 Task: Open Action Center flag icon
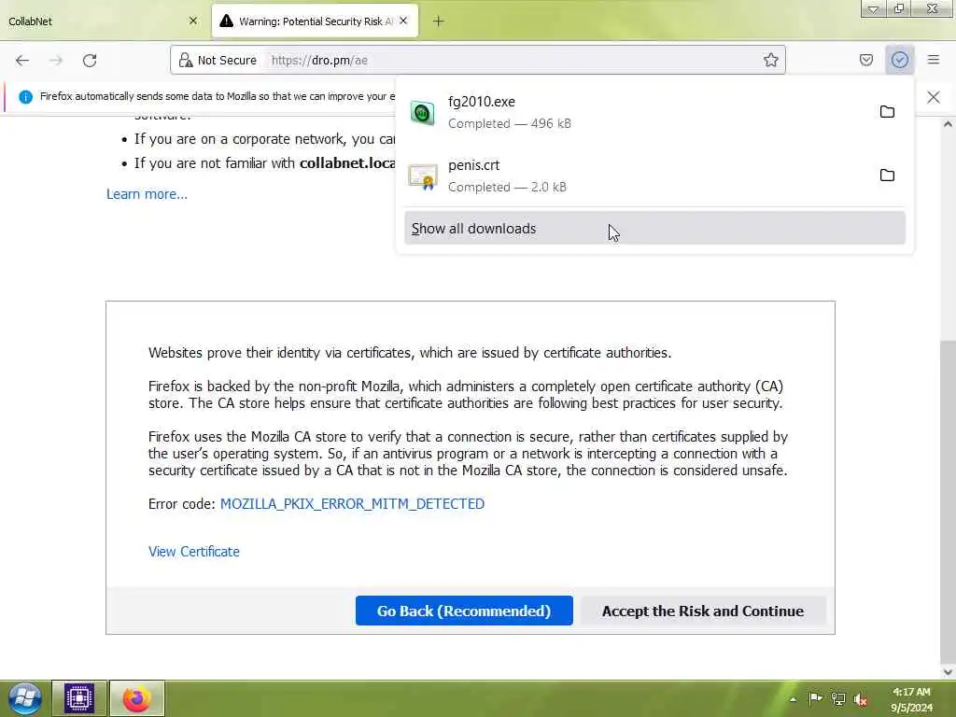[x=815, y=698]
